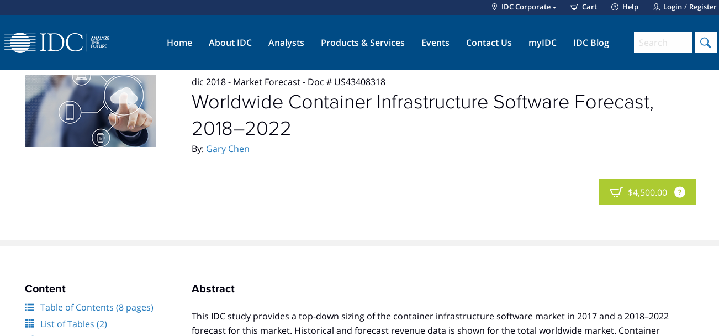
Task: Open the About IDC page
Action: (230, 43)
